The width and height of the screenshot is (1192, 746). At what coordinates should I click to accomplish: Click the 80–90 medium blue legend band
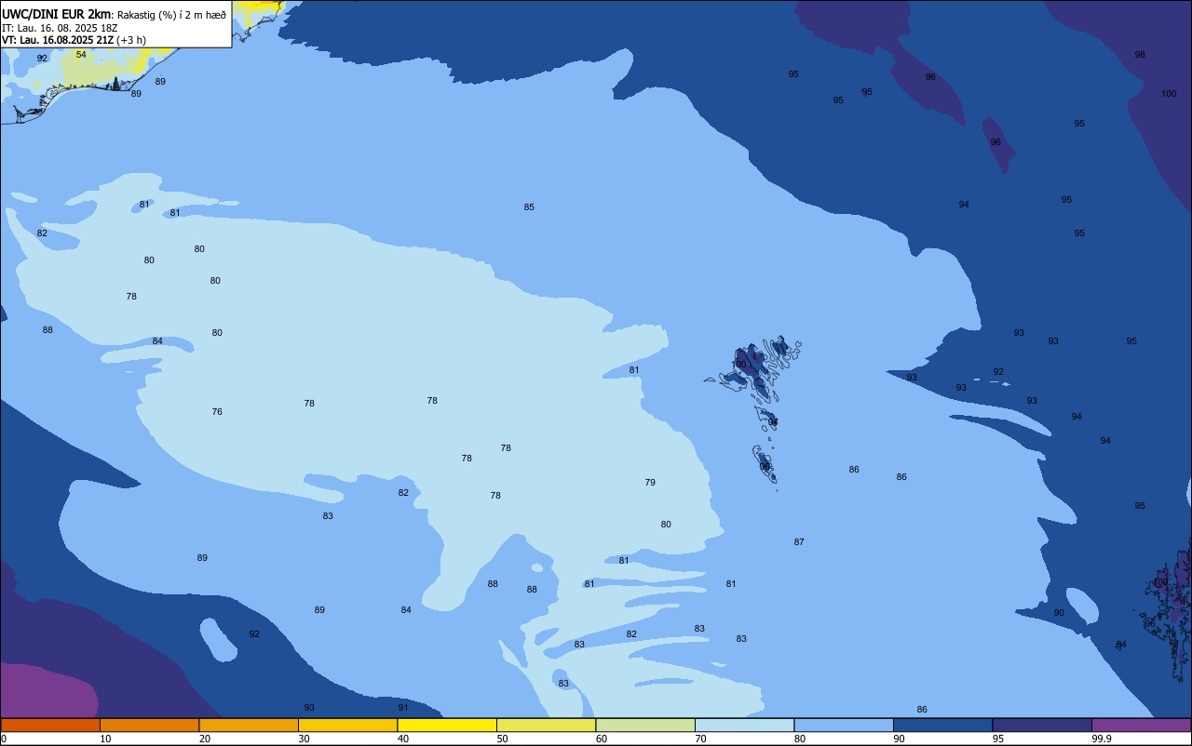[x=844, y=725]
